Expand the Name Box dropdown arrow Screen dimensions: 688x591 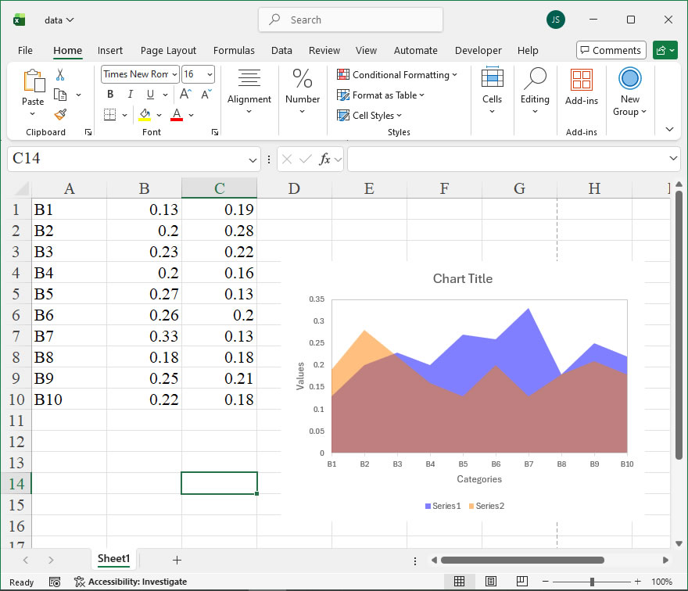253,159
